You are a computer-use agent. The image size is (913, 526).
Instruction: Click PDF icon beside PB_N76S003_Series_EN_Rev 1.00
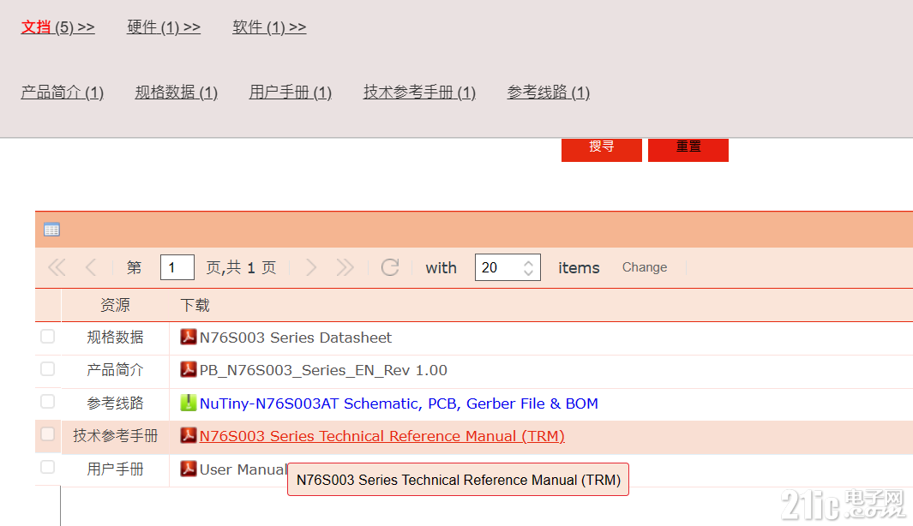click(188, 369)
